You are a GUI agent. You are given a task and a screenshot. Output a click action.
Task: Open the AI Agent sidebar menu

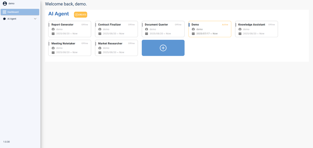coord(20,19)
